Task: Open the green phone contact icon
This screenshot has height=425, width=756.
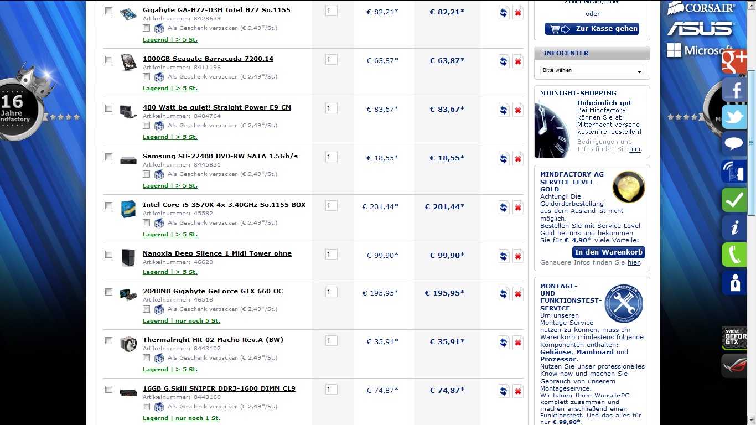Action: [x=734, y=255]
